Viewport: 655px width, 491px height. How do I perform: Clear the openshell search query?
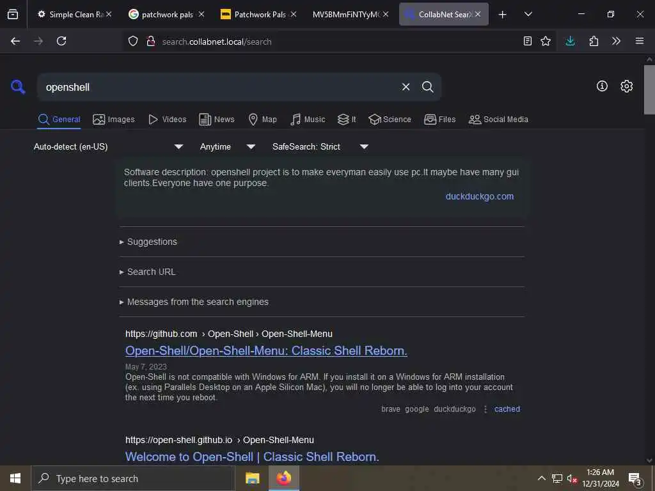[x=406, y=87]
